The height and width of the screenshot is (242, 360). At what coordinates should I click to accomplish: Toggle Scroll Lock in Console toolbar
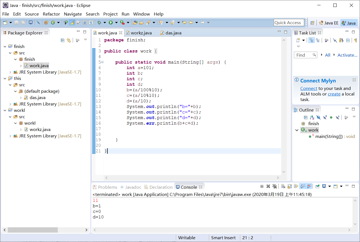coord(289,186)
